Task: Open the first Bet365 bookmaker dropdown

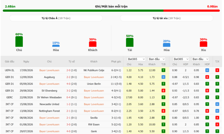Action: pos(136,59)
